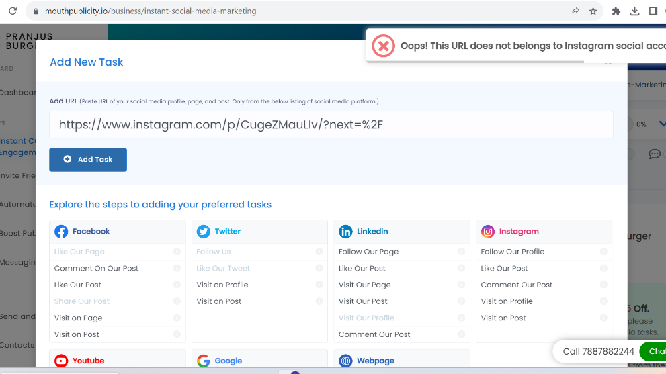The height and width of the screenshot is (374, 666).
Task: Click info icon beside Like Our Tweet
Action: coord(319,269)
